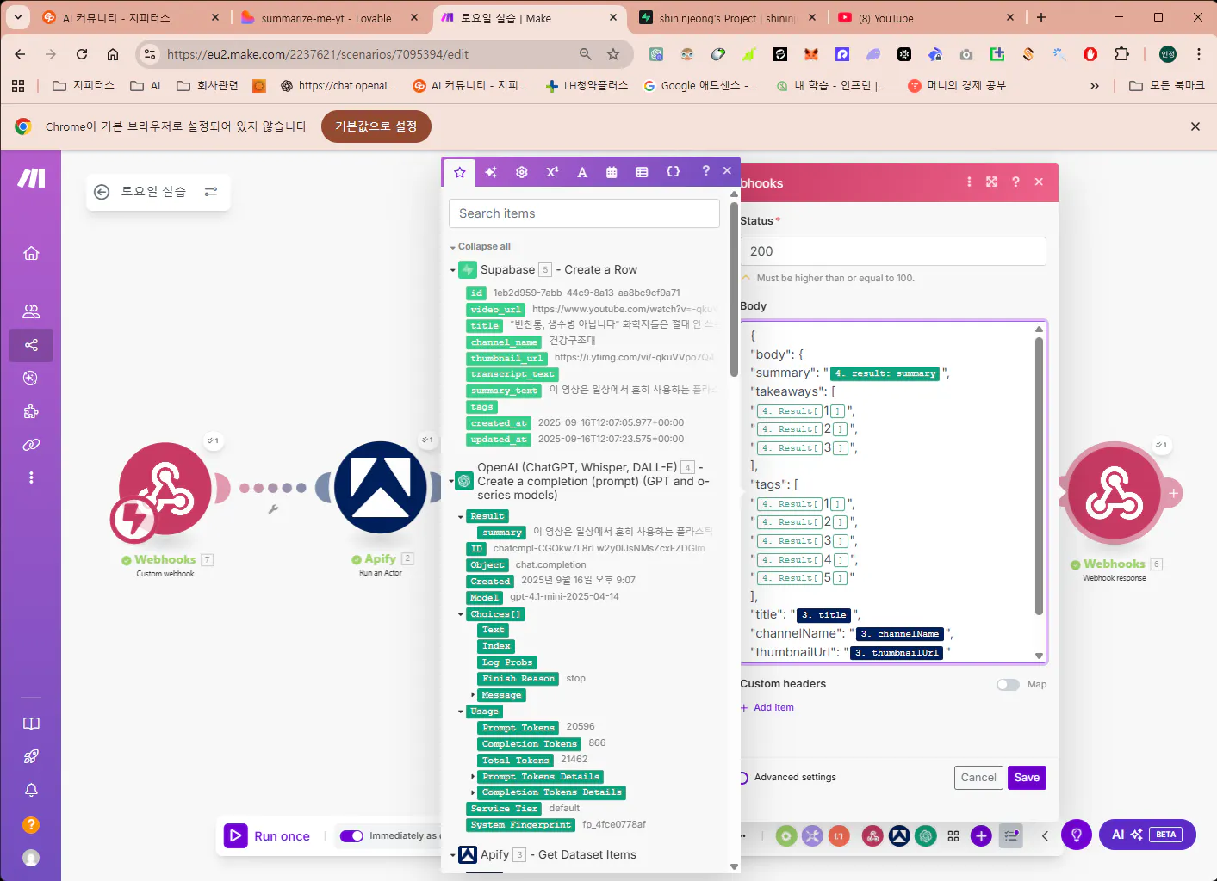Image resolution: width=1217 pixels, height=881 pixels.
Task: Open the general functions gear tab
Action: 521,172
